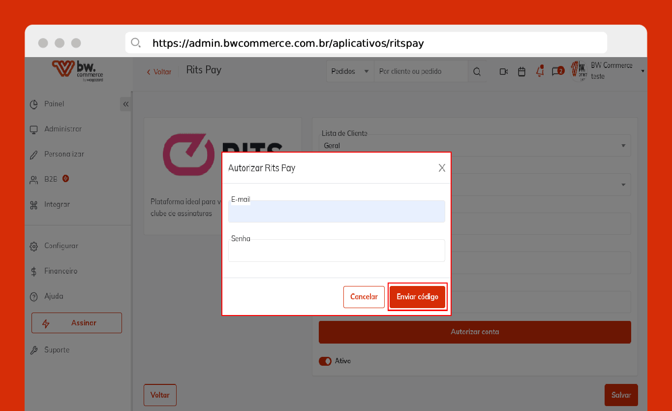The image size is (672, 411).
Task: Focus the Senha input field
Action: (x=336, y=251)
